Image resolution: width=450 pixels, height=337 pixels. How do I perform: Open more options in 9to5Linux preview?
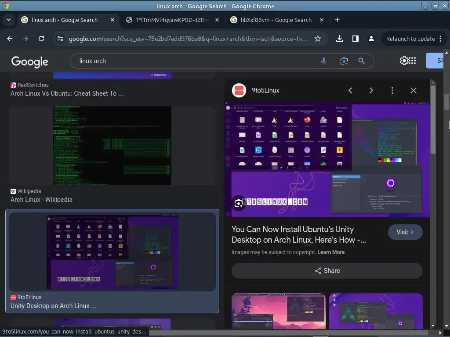pyautogui.click(x=392, y=90)
